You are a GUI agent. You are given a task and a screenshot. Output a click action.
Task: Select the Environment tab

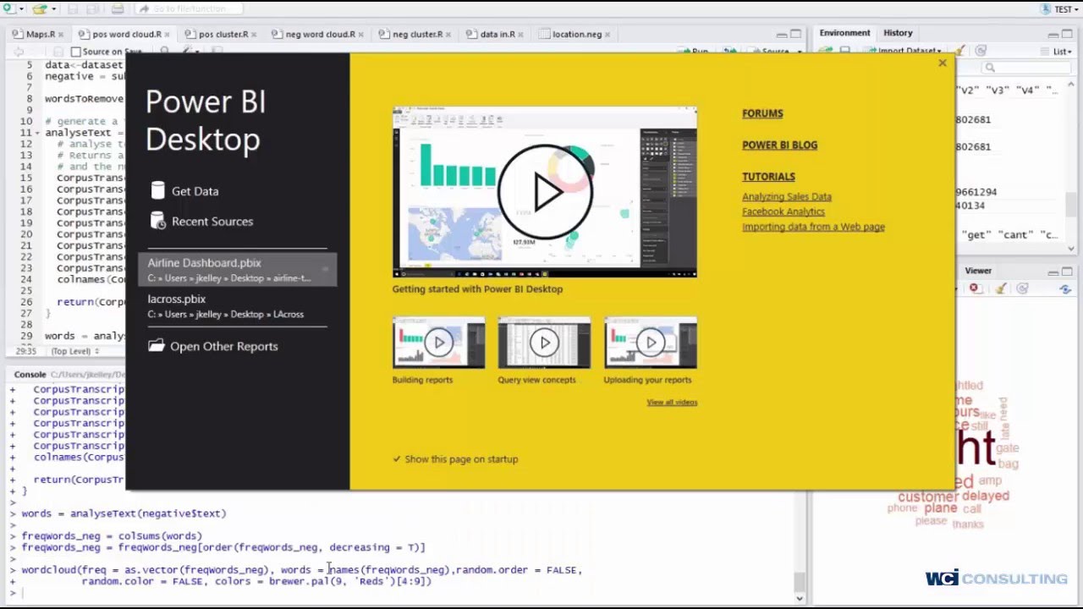[844, 33]
